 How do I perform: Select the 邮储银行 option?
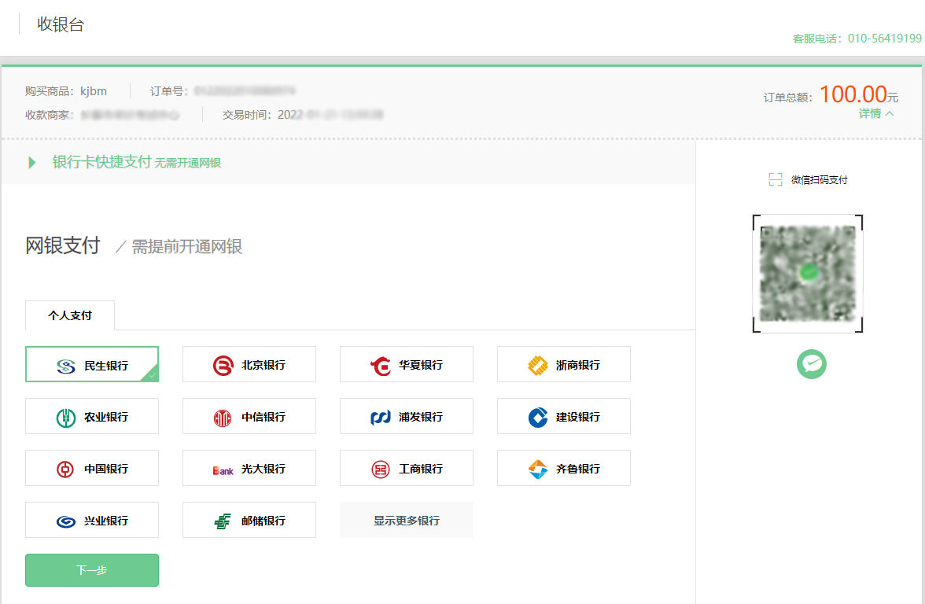click(x=249, y=520)
